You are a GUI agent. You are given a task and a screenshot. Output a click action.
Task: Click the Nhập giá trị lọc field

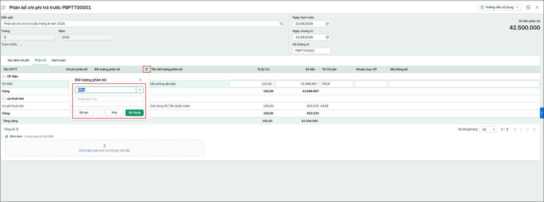(x=109, y=99)
